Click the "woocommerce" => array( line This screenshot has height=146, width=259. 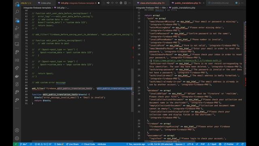[x=161, y=135]
